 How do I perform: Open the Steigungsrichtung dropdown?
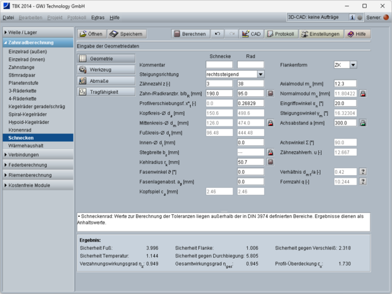(260, 74)
